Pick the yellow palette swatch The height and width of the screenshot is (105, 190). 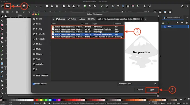click(41, 100)
